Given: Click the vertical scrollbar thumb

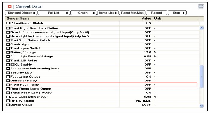Looking at the screenshot, I should [x=201, y=77].
